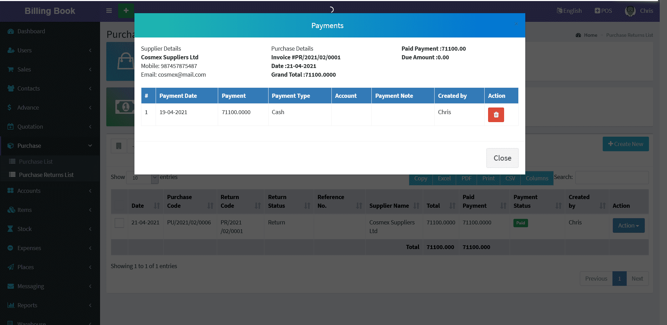Viewport: 667px width, 325px height.
Task: Close the Payments dialog
Action: (x=502, y=158)
